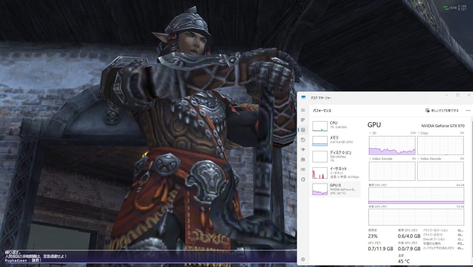
Task: Open Task Manager settings
Action: [x=303, y=260]
